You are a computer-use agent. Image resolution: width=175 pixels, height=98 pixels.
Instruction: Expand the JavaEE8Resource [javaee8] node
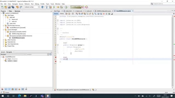click(6, 27)
